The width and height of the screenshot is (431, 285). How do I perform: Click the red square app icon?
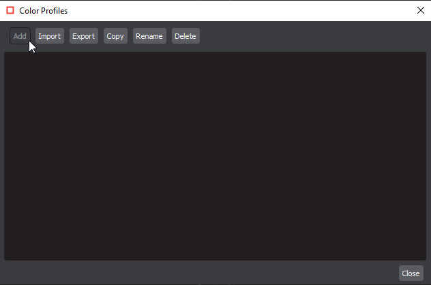pos(10,10)
